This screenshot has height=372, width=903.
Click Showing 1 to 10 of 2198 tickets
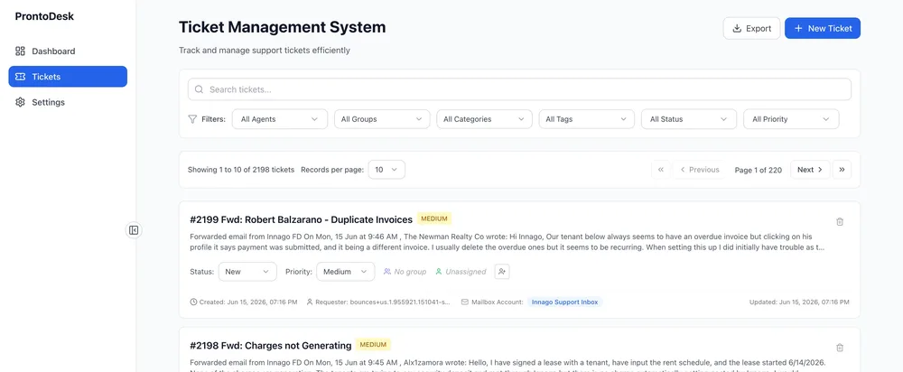point(241,170)
